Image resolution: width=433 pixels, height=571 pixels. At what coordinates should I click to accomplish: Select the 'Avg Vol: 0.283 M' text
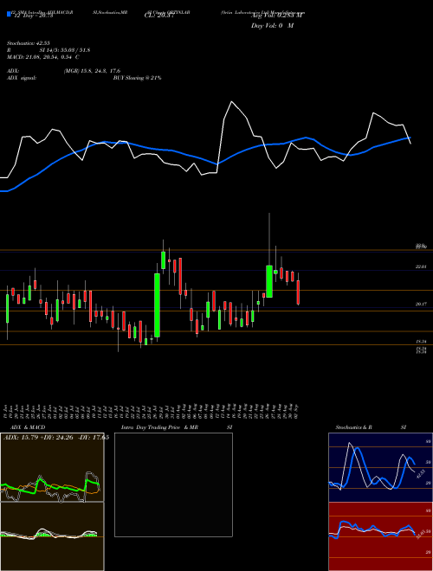pyautogui.click(x=276, y=16)
